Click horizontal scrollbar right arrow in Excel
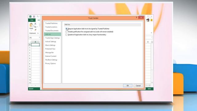 coord(150,85)
